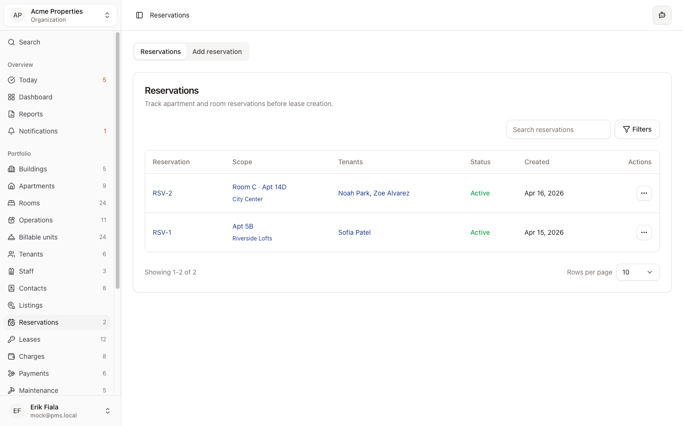The height and width of the screenshot is (426, 683).
Task: Open Apt 5B from the Scope column
Action: (243, 226)
